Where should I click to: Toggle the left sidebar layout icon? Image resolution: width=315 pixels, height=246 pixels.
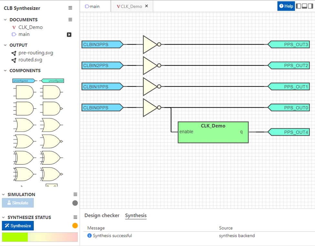pyautogui.click(x=299, y=6)
